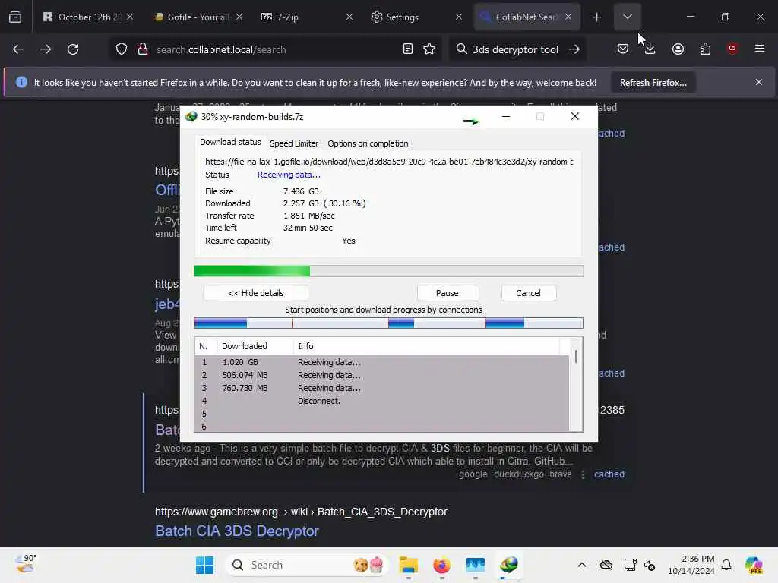The height and width of the screenshot is (583, 778).
Task: Open uBlock Origin extension icon
Action: (732, 49)
